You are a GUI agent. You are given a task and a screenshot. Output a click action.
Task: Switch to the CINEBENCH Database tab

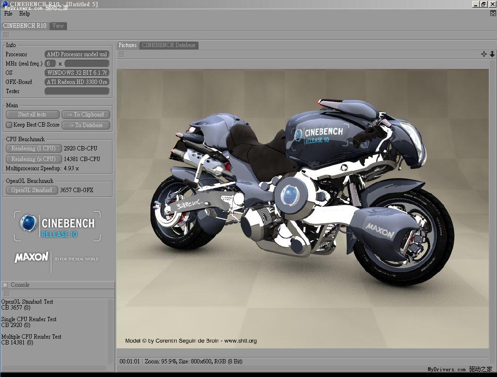pyautogui.click(x=168, y=45)
